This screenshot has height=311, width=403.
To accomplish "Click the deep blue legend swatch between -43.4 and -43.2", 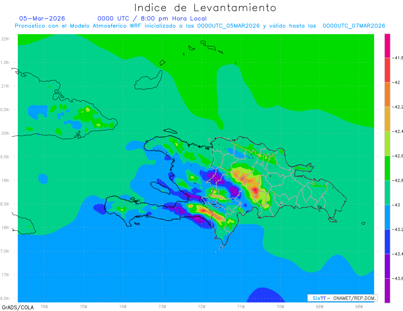I will pyautogui.click(x=387, y=242).
